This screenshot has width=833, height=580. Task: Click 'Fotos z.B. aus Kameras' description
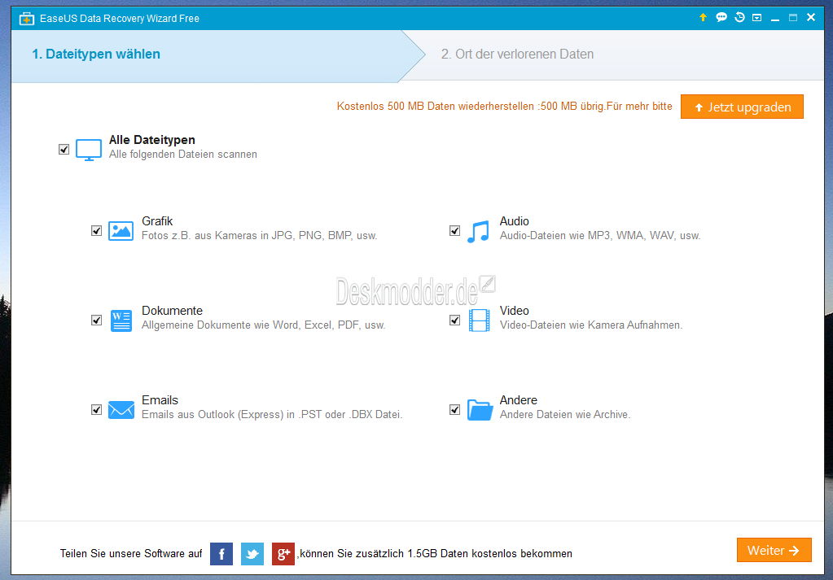259,236
